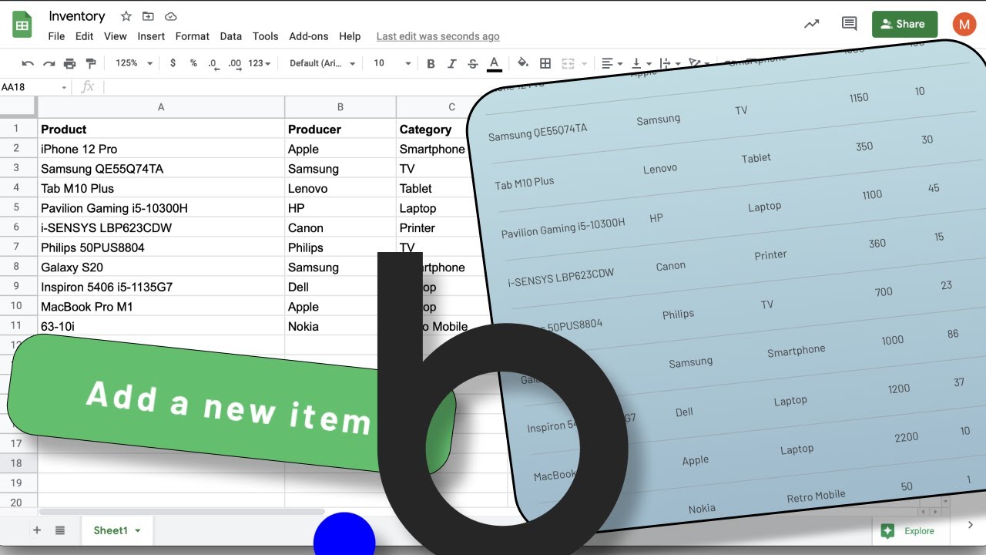Toggle bold formatting
Screen dimensions: 986x555
click(x=431, y=63)
